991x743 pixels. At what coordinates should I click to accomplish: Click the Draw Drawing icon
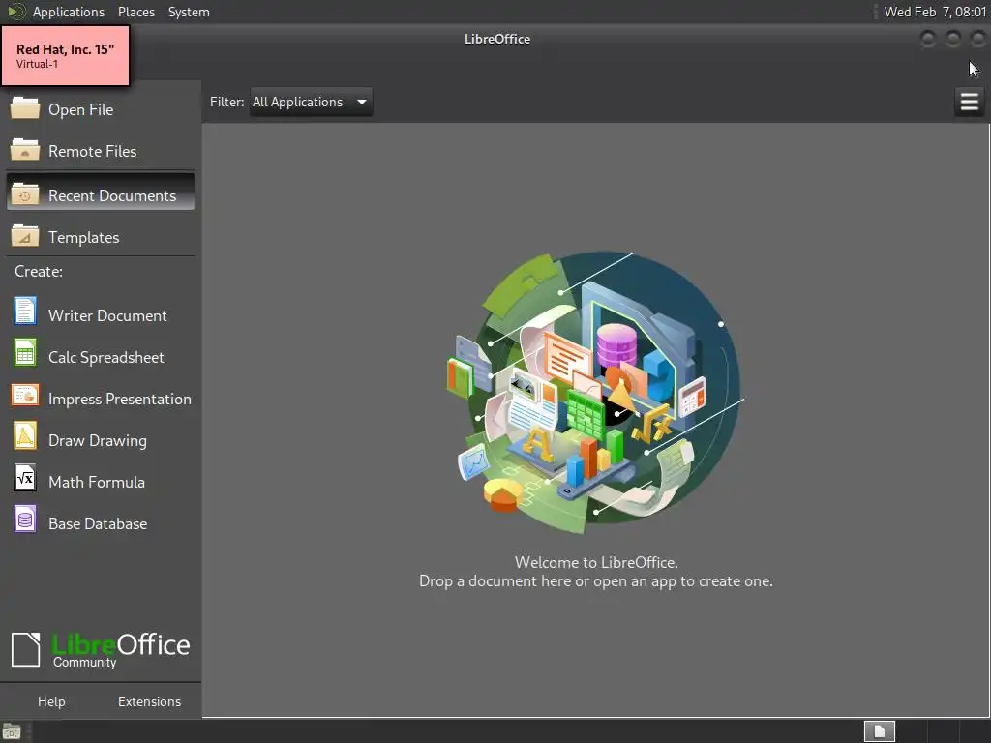[x=24, y=436]
